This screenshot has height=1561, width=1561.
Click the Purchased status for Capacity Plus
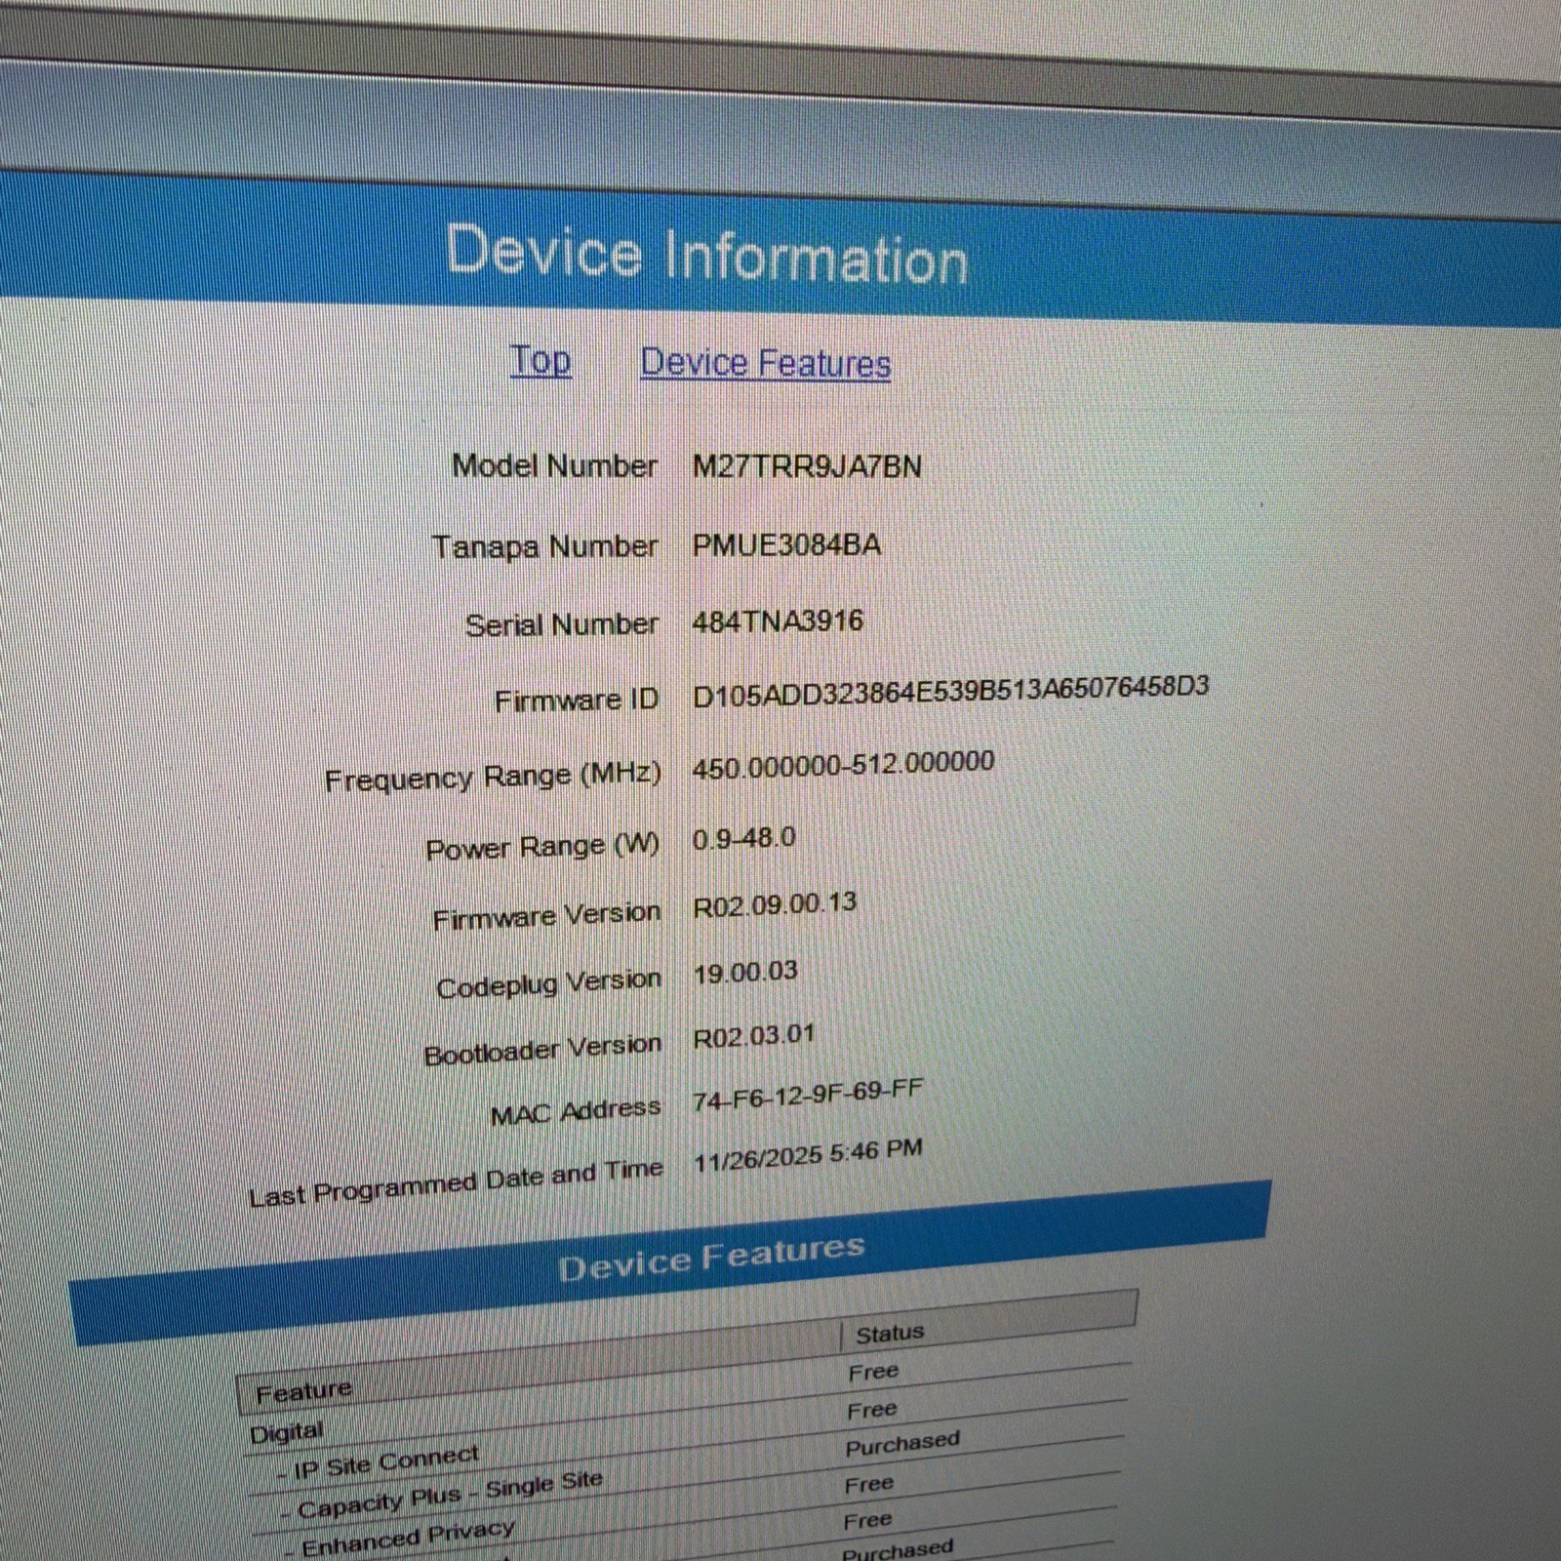pos(902,1444)
